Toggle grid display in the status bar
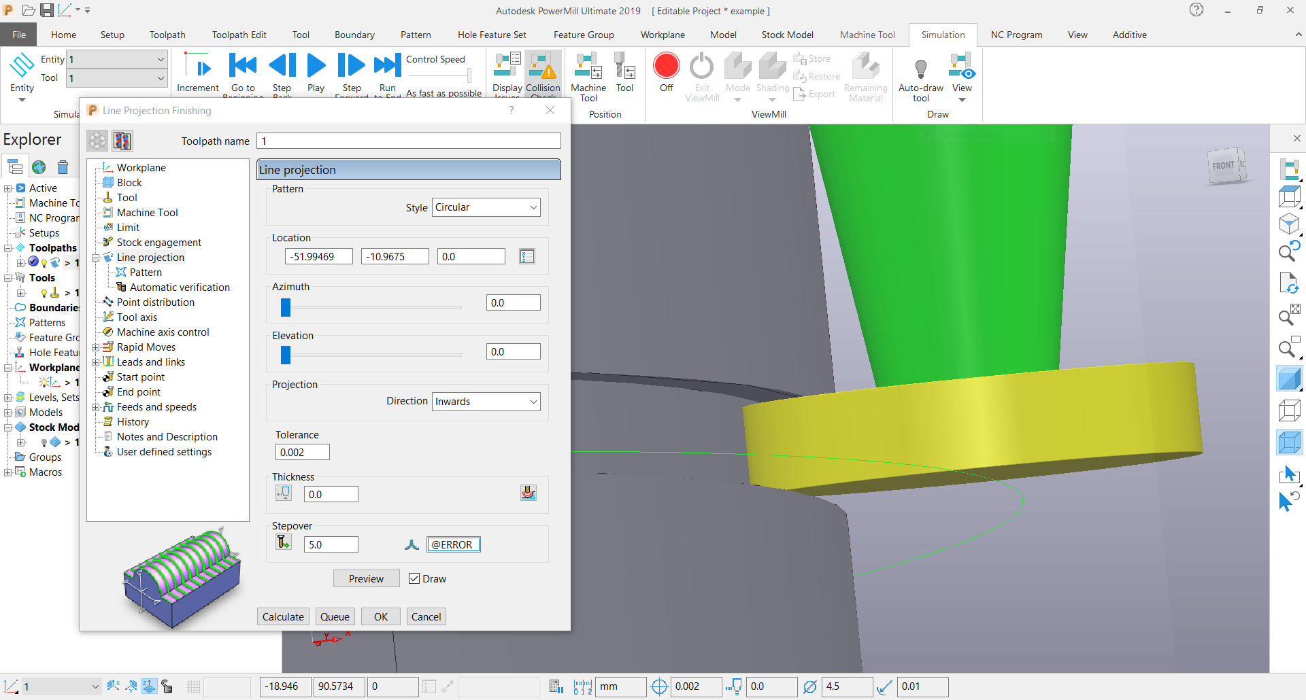The width and height of the screenshot is (1306, 700). 193,686
